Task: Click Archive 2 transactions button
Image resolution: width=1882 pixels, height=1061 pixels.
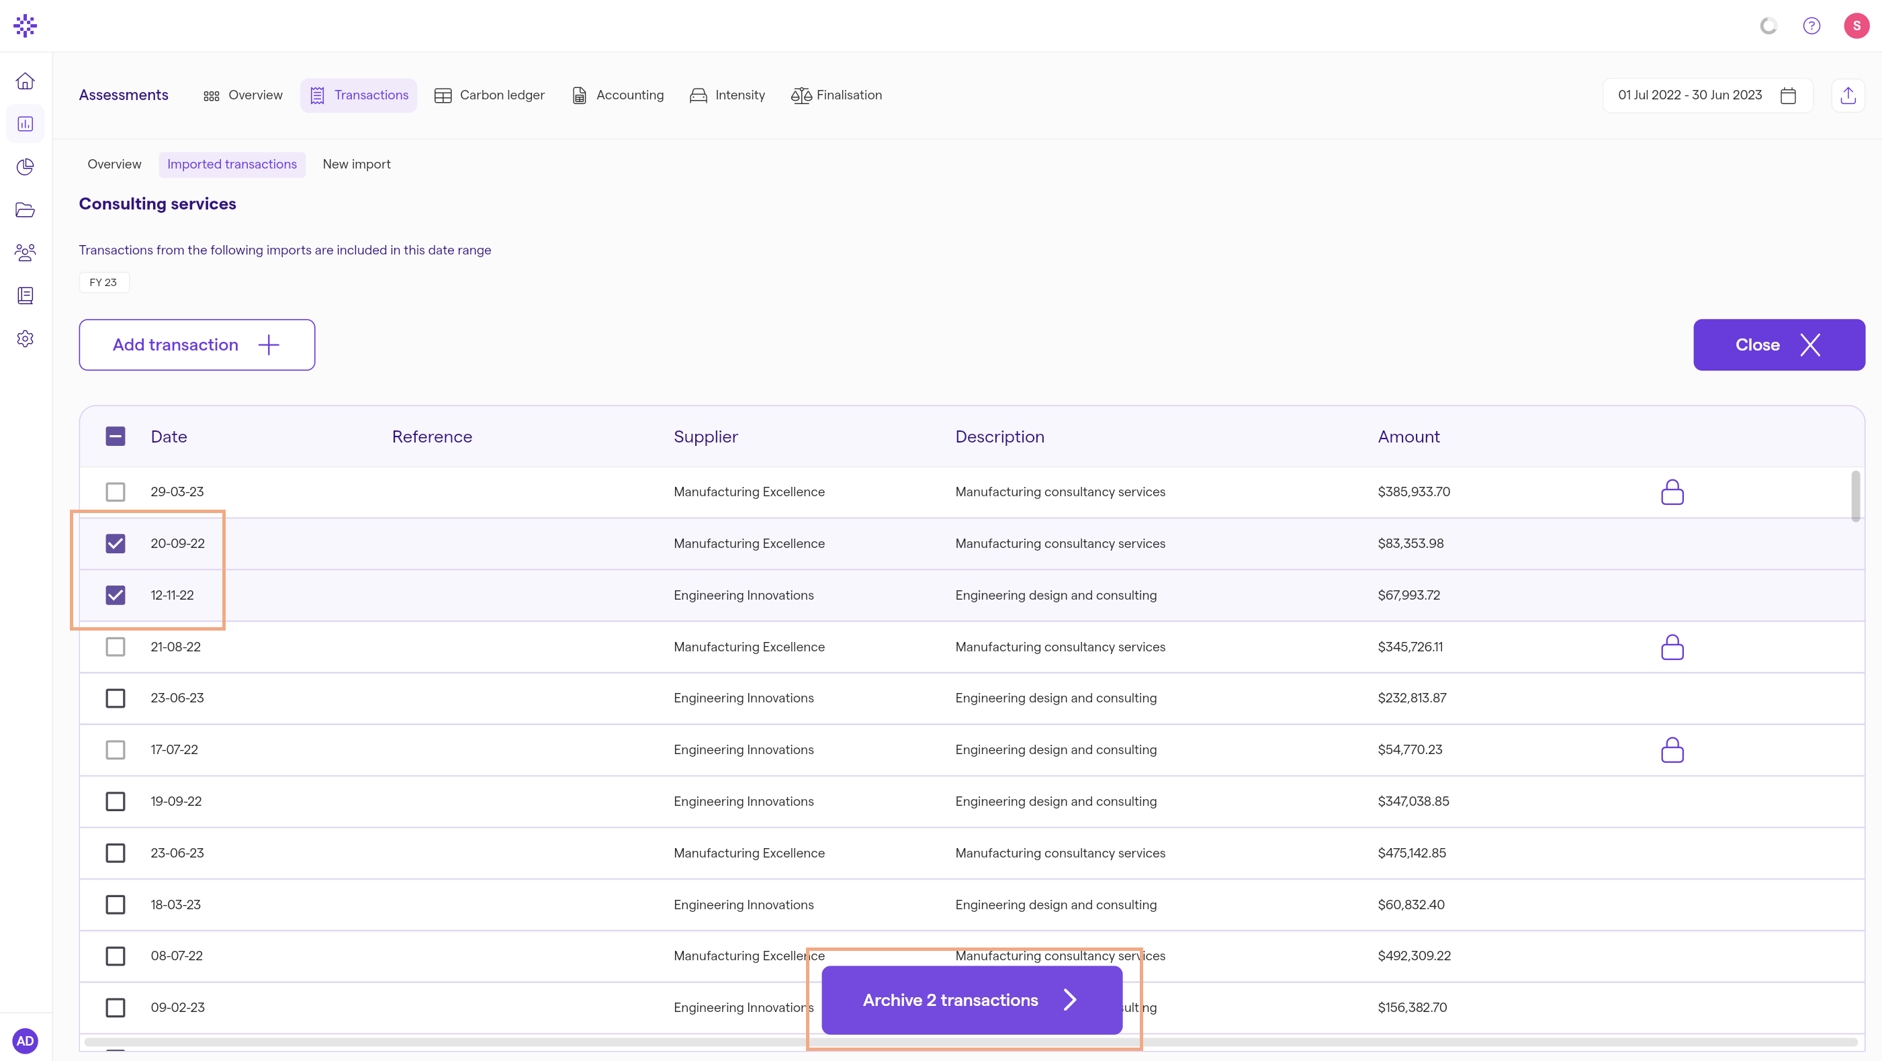Action: point(972,1001)
